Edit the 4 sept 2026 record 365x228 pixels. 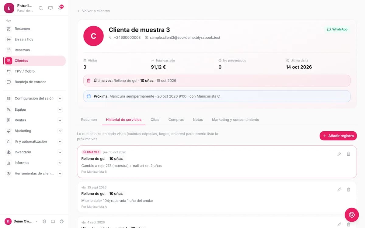[339, 224]
